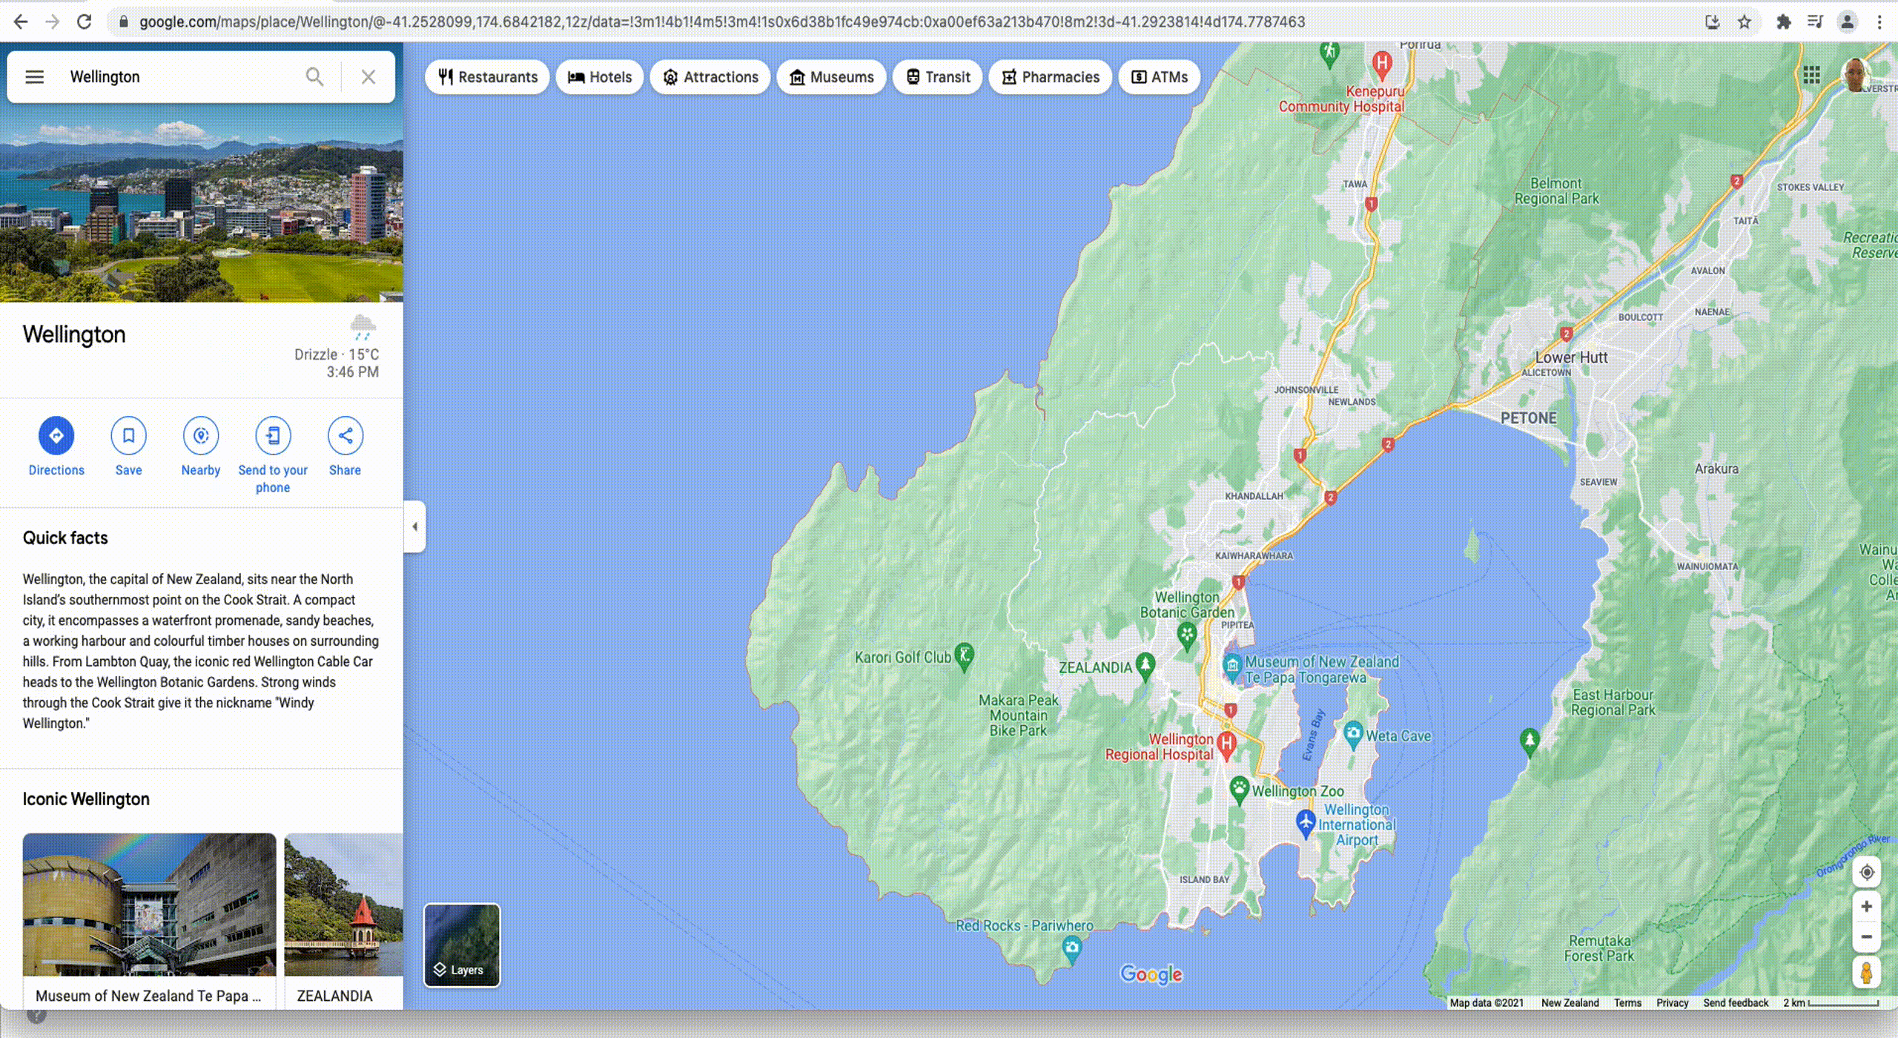Open the Terms link
The height and width of the screenshot is (1038, 1898).
click(1627, 1002)
